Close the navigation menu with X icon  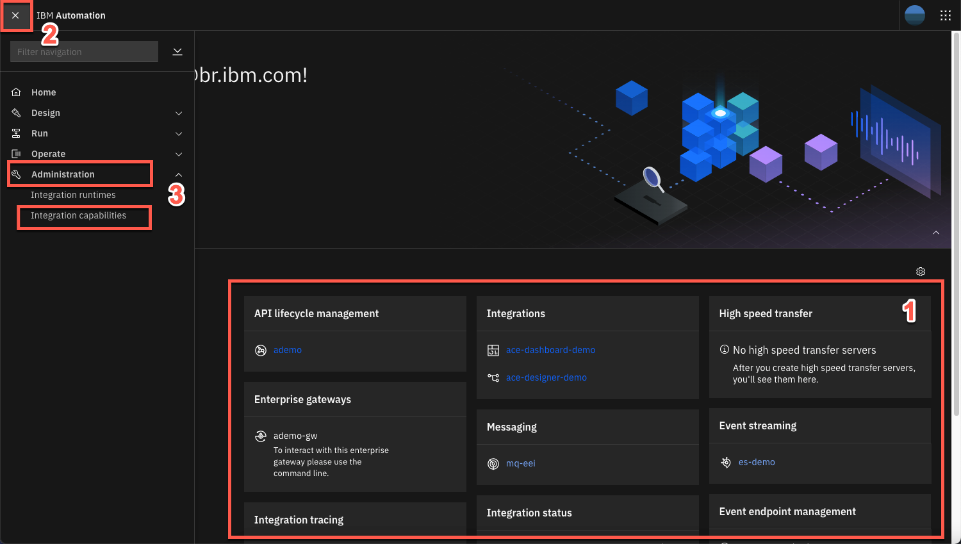coord(15,15)
